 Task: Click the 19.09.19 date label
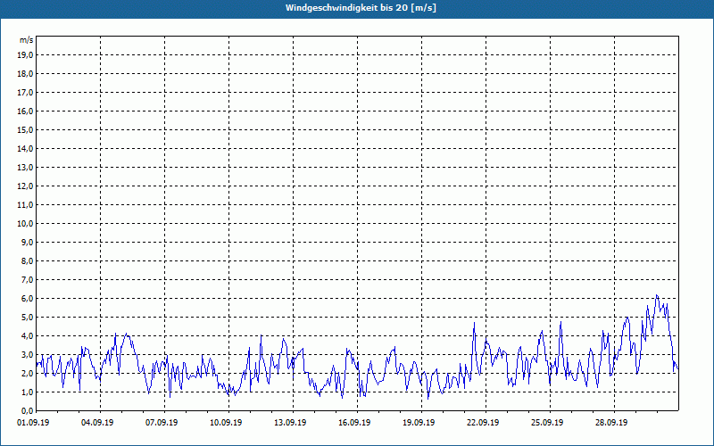pos(419,422)
